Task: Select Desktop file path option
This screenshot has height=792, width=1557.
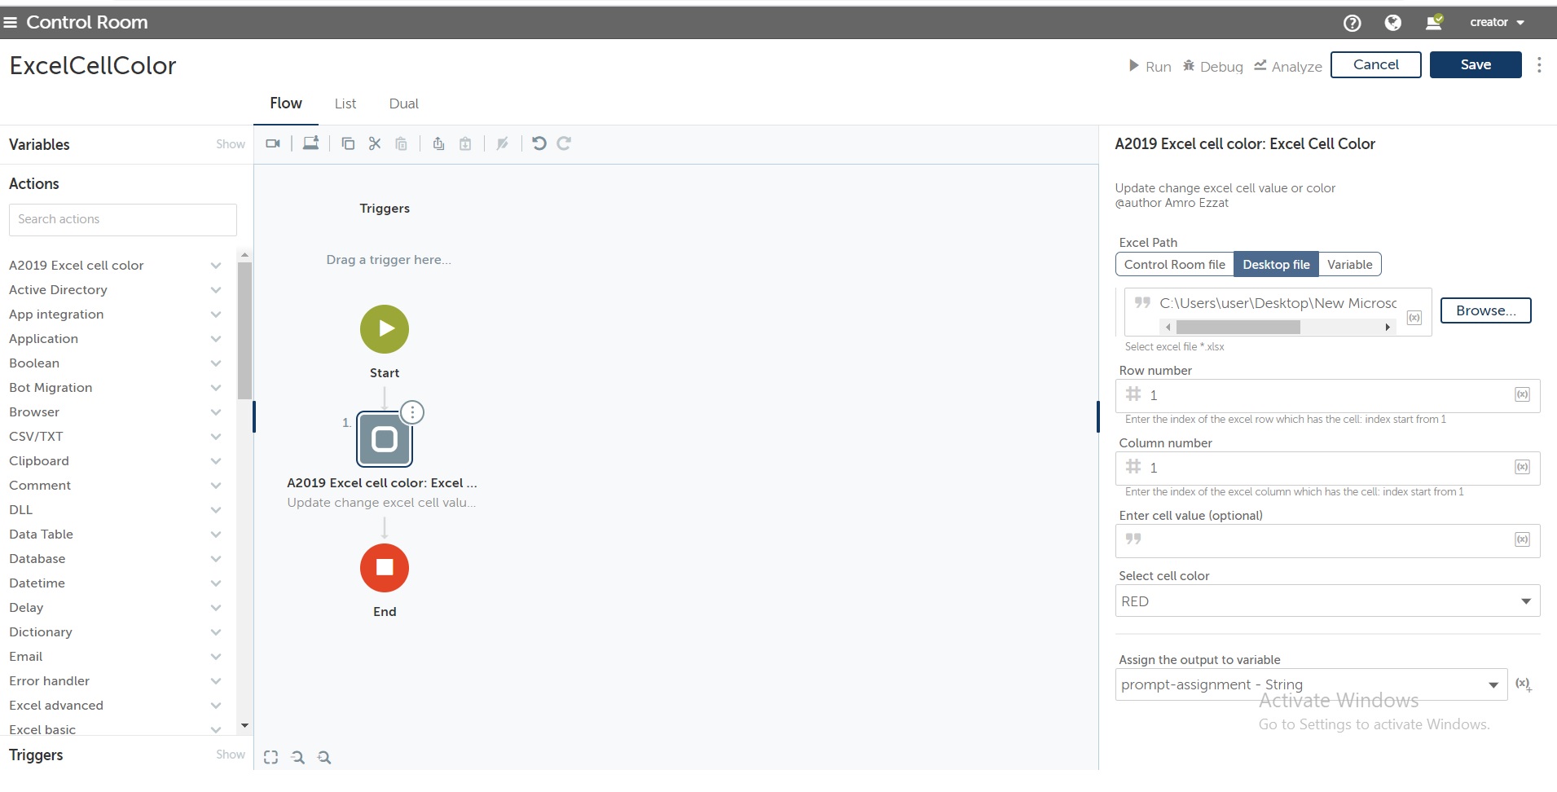Action: (x=1276, y=265)
